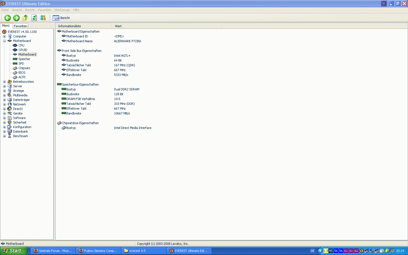Click the Informationsliste column header
The image size is (408, 255).
[x=84, y=26]
